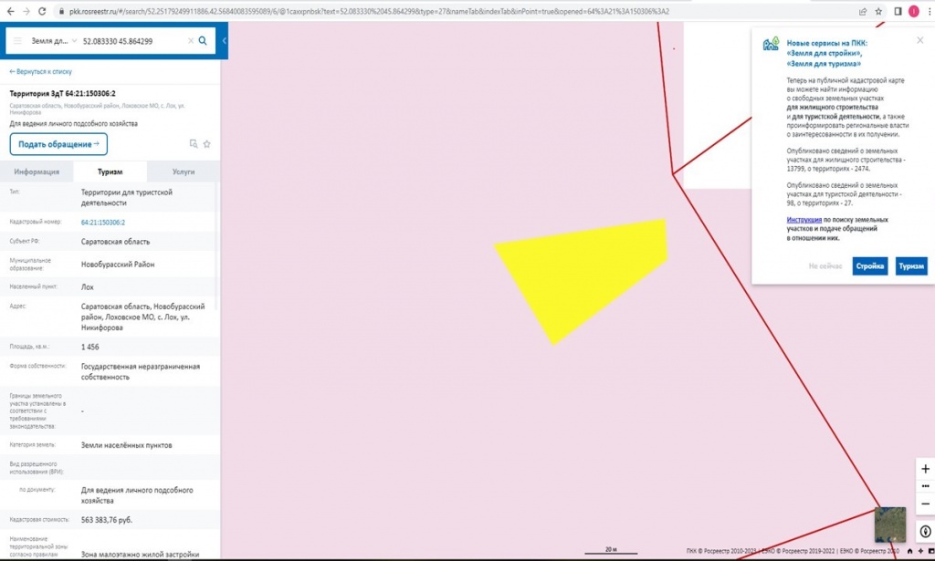This screenshot has width=935, height=561.
Task: Zoom out the map with minus button
Action: pyautogui.click(x=925, y=504)
